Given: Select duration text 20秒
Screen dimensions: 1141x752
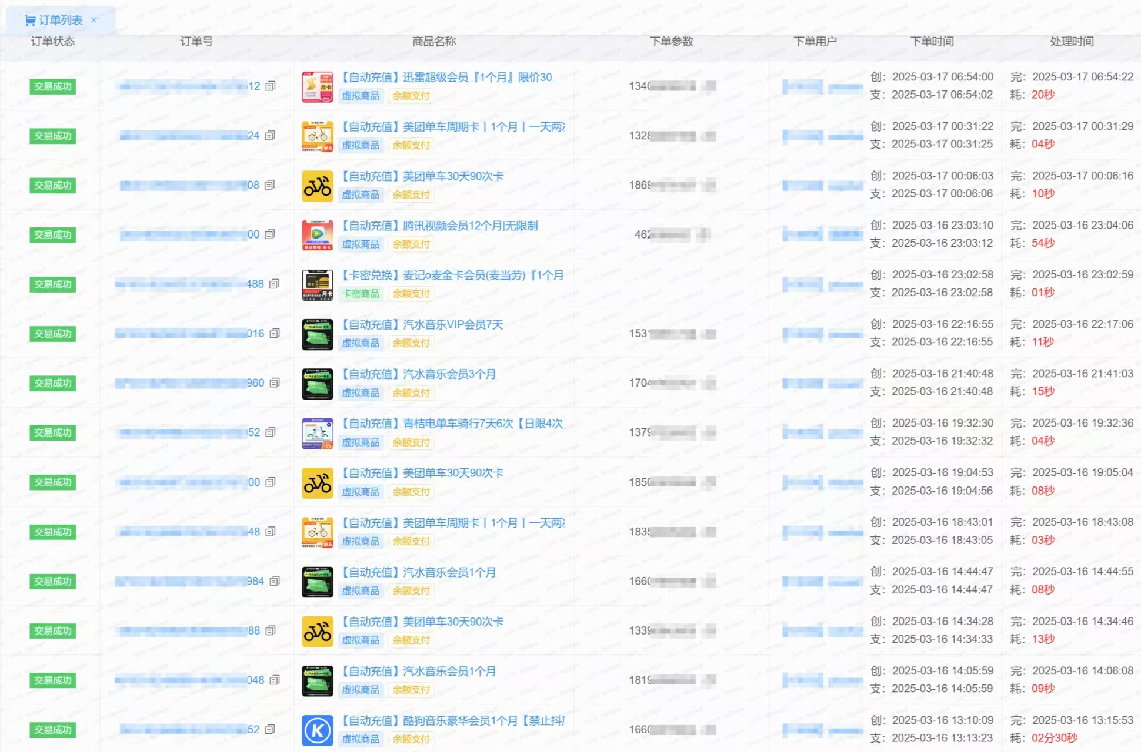Looking at the screenshot, I should pyautogui.click(x=1043, y=95).
